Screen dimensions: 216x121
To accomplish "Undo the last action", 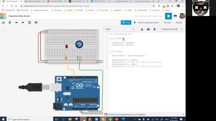I will [x=16, y=23].
